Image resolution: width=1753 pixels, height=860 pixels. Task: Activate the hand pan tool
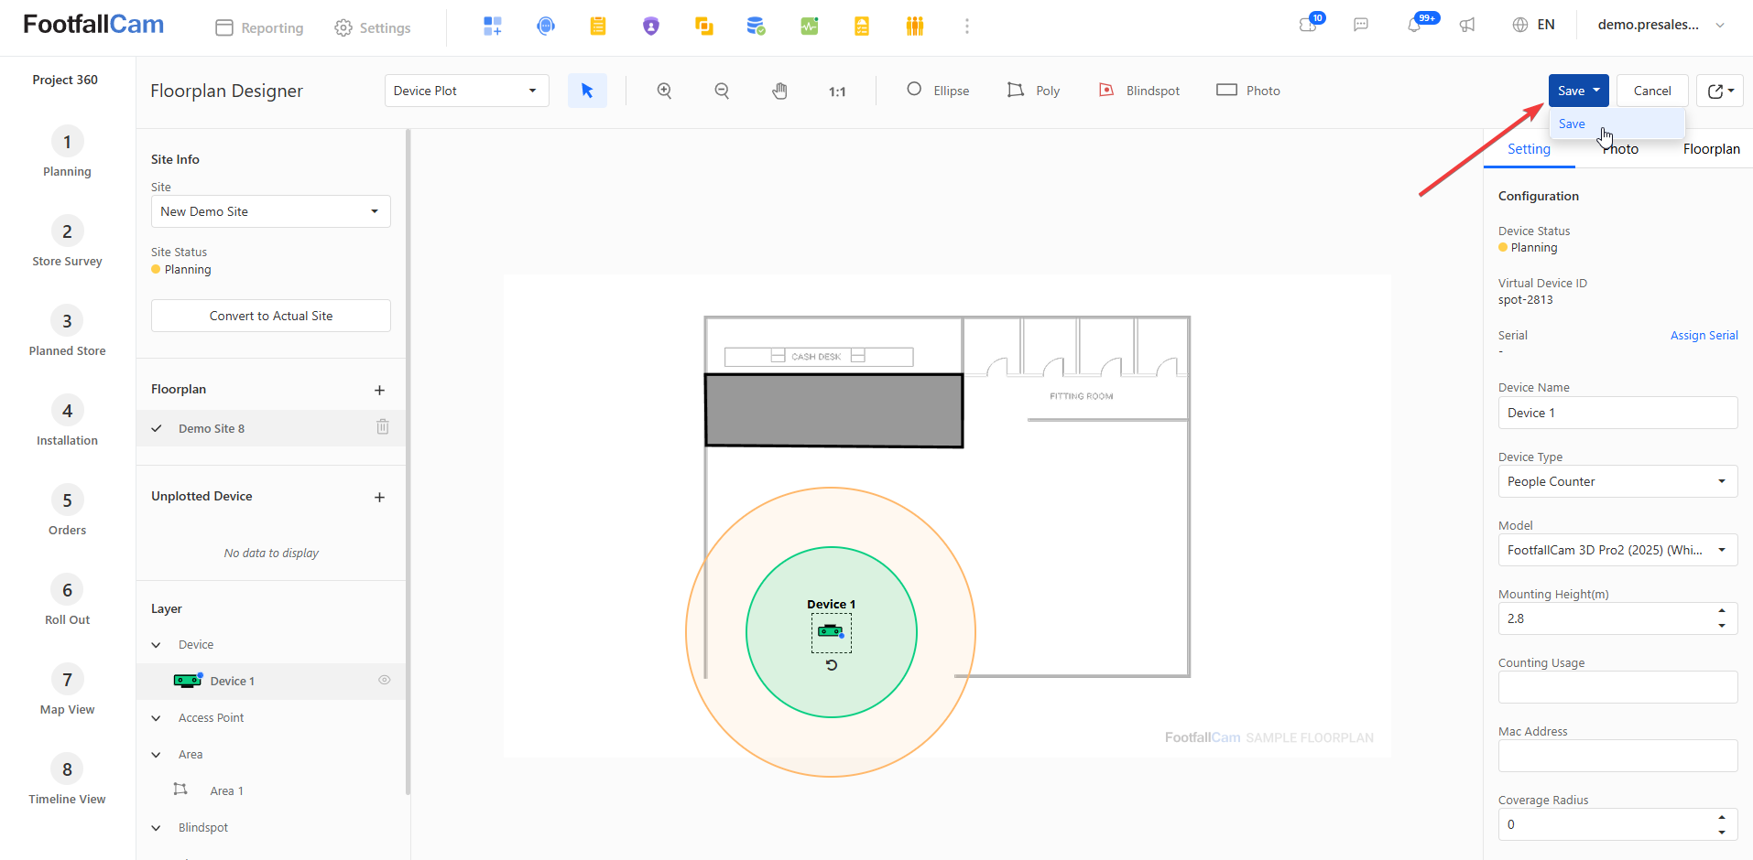coord(779,91)
